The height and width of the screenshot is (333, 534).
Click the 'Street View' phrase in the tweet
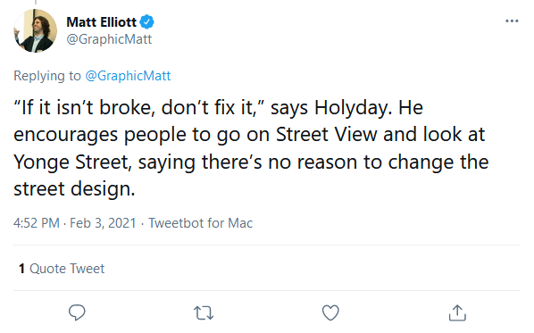pyautogui.click(x=327, y=134)
